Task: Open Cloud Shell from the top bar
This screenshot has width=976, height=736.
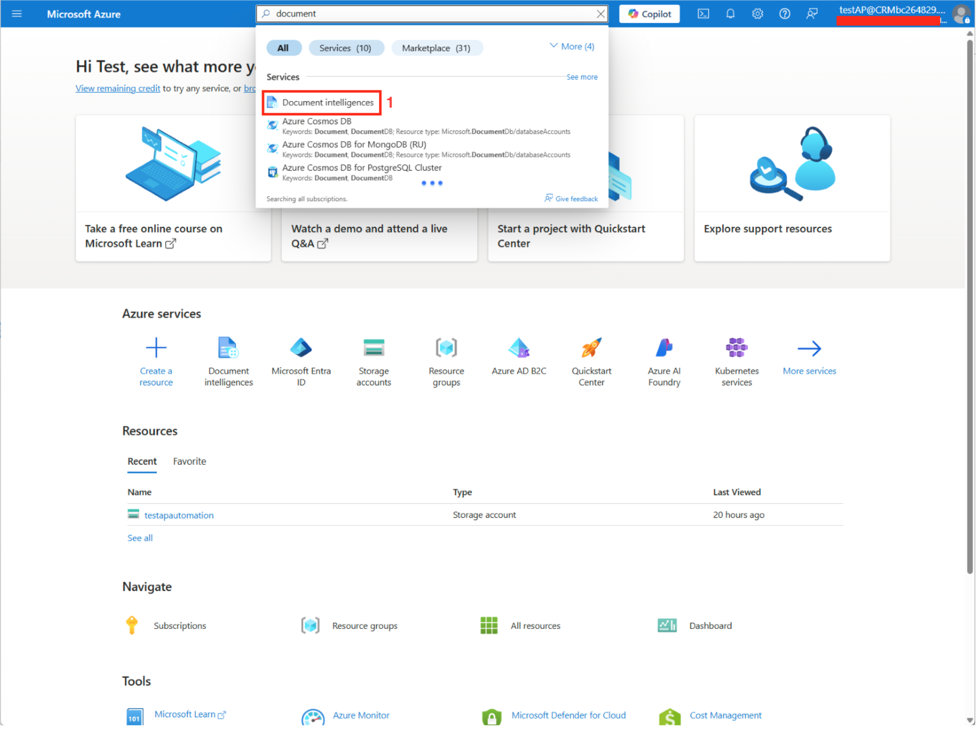Action: (703, 14)
